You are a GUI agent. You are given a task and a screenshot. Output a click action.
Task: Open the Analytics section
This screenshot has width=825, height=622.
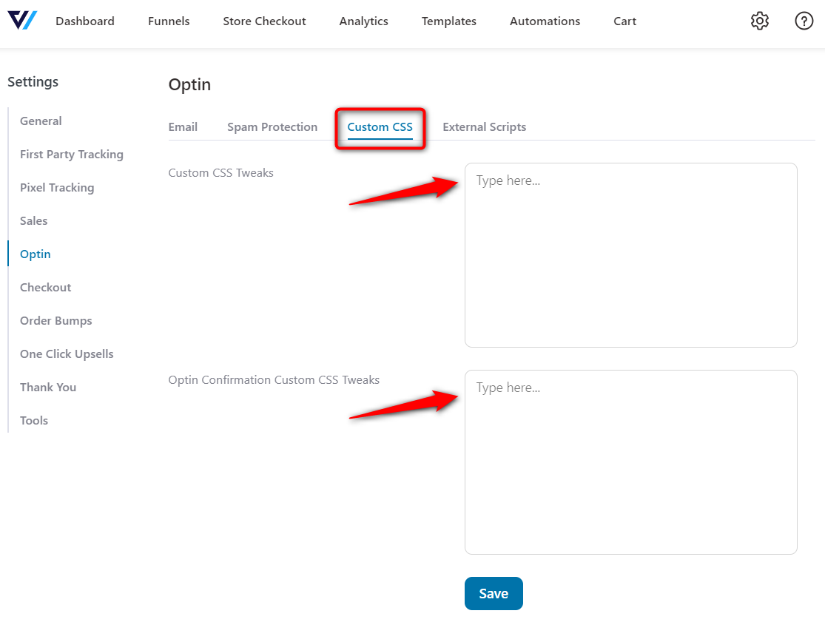(x=363, y=21)
